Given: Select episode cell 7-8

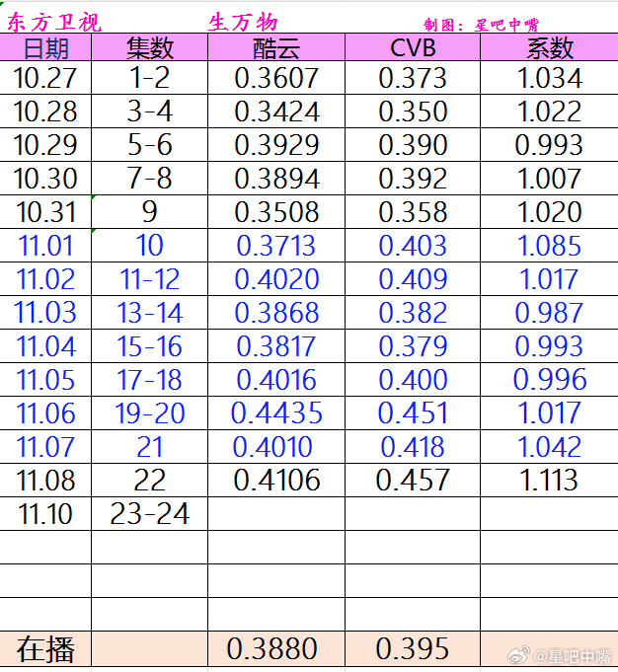Looking at the screenshot, I should (x=149, y=179).
